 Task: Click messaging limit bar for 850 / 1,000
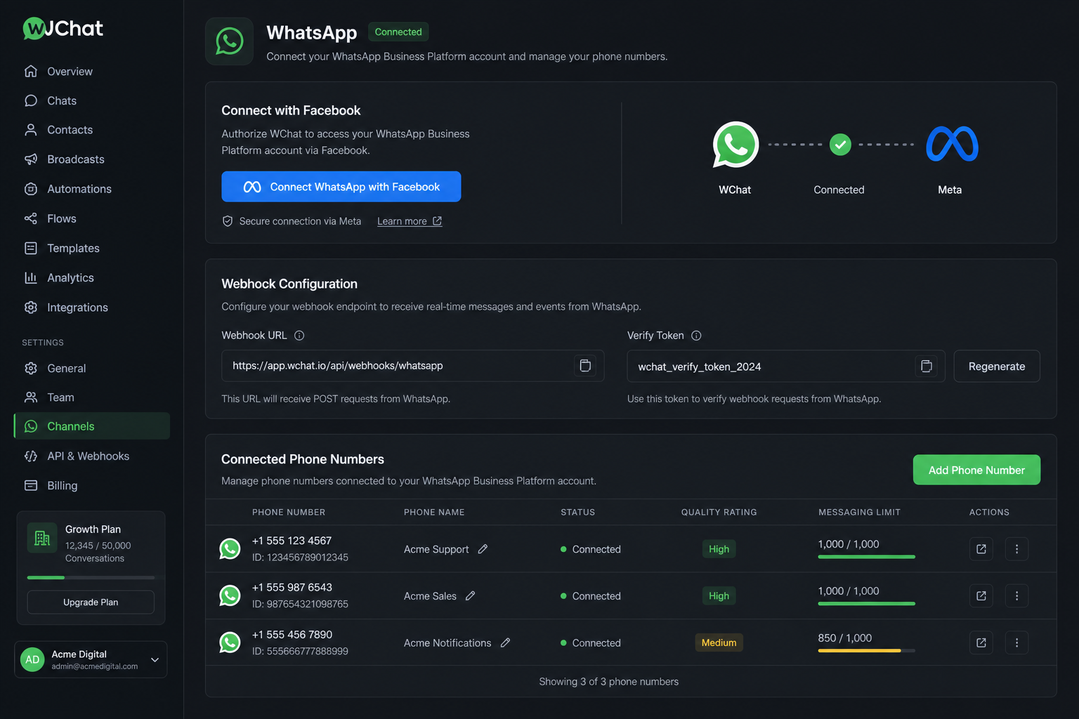pyautogui.click(x=866, y=651)
